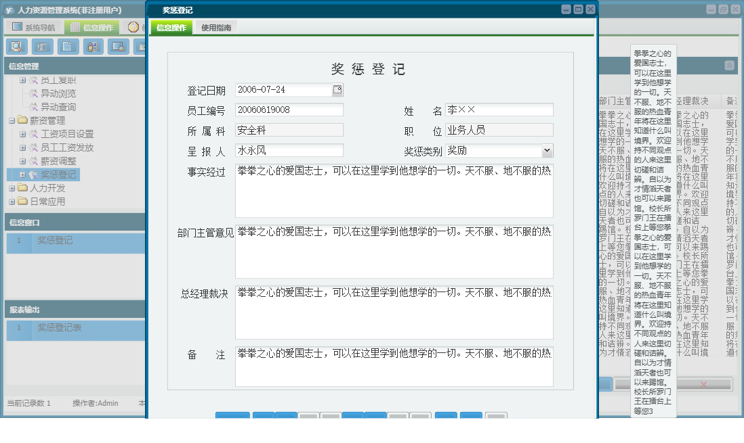The height and width of the screenshot is (443, 744).
Task: Click the employee management toolbar icon
Action: click(92, 47)
